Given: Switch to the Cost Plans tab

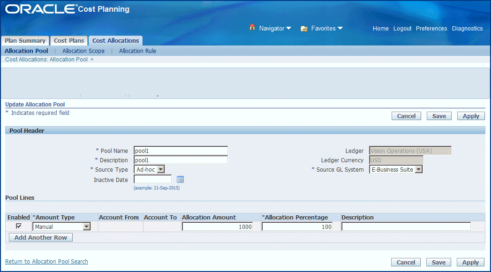Looking at the screenshot, I should tap(69, 40).
